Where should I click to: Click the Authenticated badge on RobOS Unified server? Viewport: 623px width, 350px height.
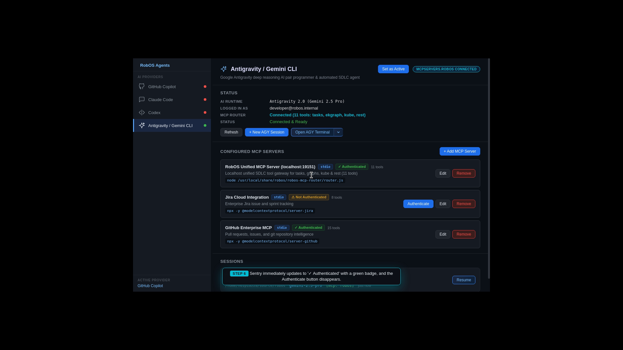click(x=352, y=167)
